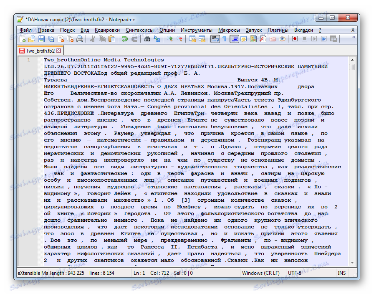Click the vertical scrollbar thumb

pyautogui.click(x=352, y=67)
